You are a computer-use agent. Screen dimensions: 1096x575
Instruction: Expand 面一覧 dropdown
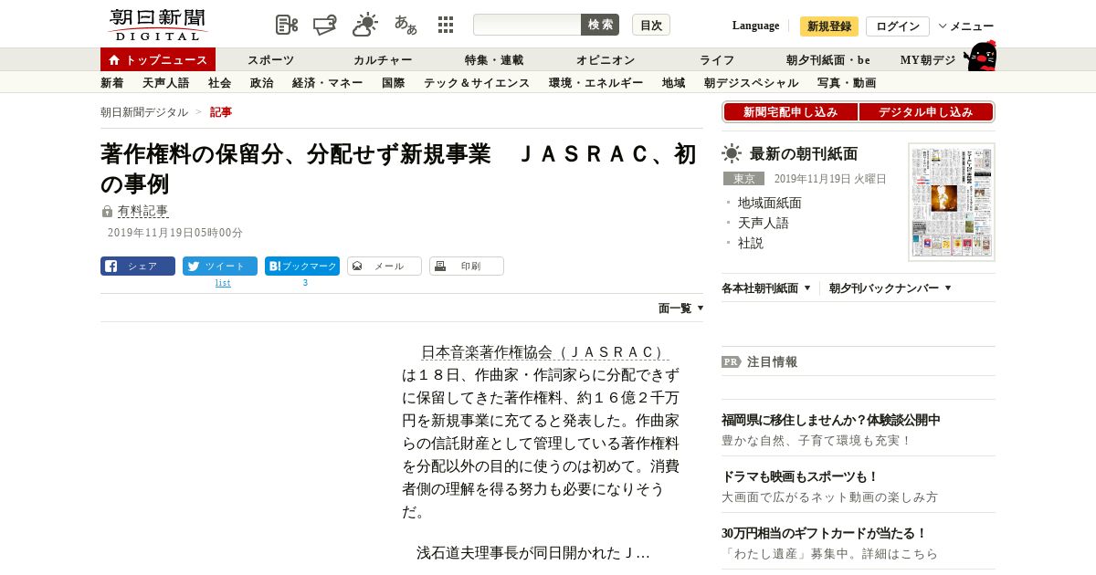681,308
